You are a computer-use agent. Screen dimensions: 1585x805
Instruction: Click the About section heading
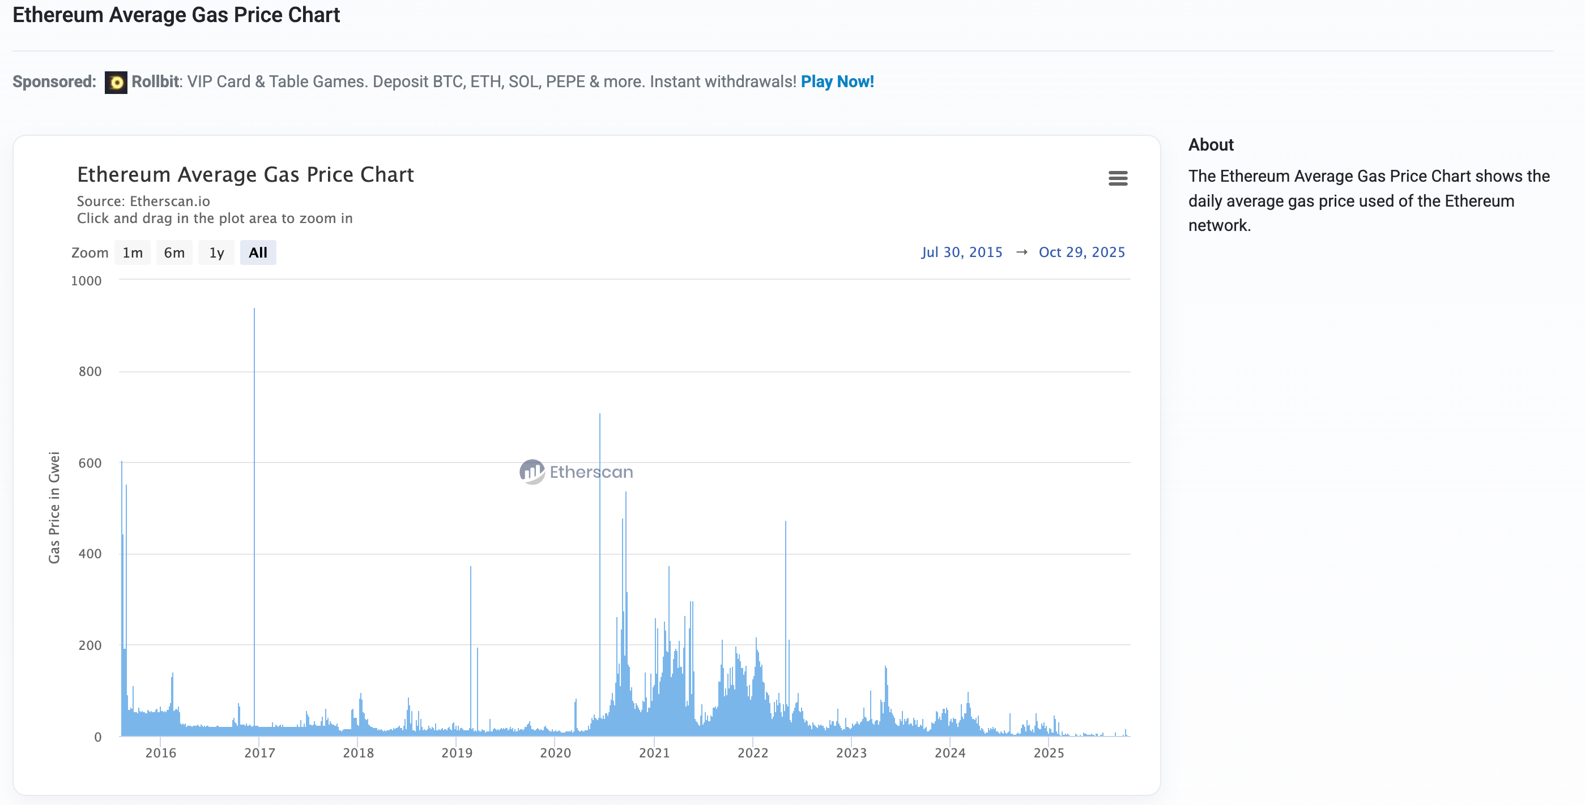(1211, 145)
